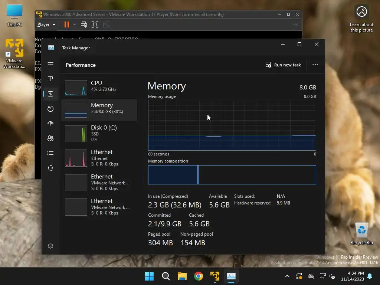Open This PC desktop icon
The width and height of the screenshot is (380, 285).
pyautogui.click(x=14, y=16)
